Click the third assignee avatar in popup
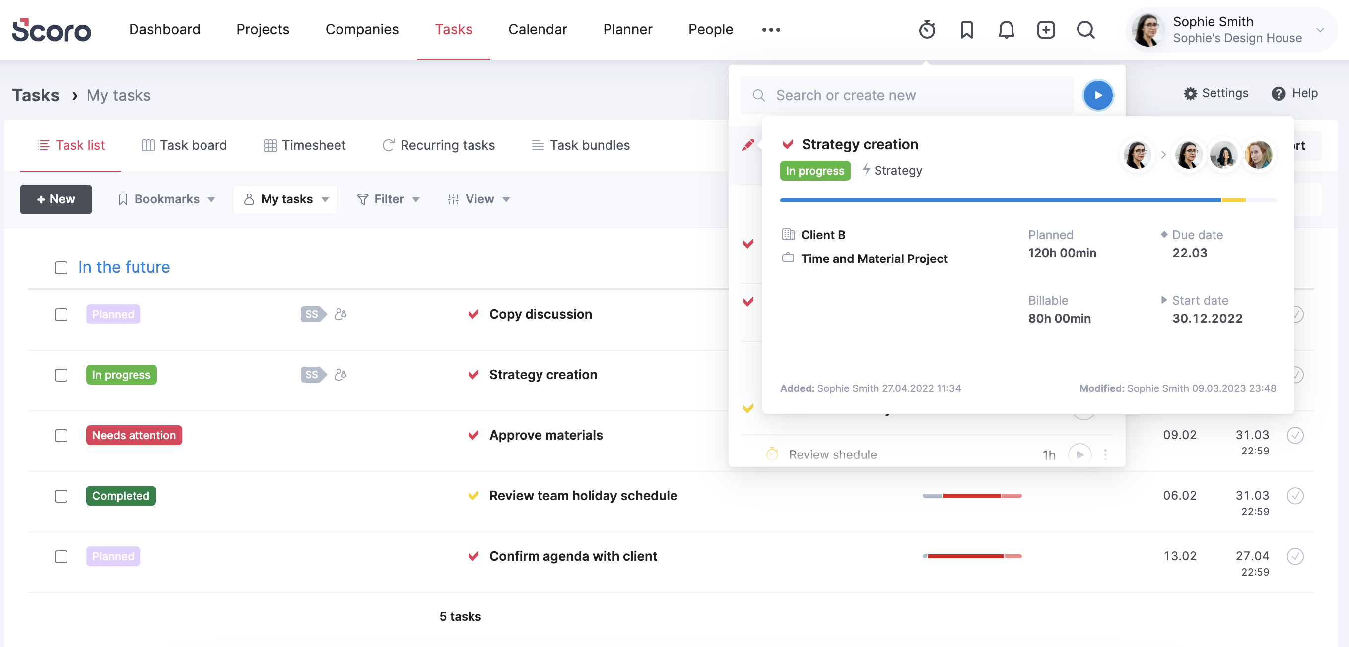The height and width of the screenshot is (647, 1349). click(1223, 155)
